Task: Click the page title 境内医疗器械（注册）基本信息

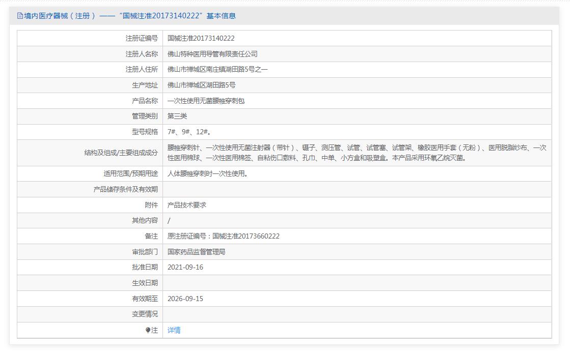Action: 130,16
